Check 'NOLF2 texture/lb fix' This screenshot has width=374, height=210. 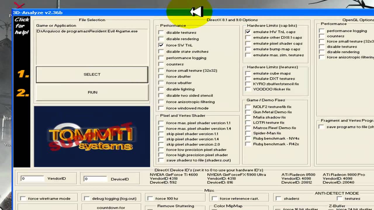coord(248,107)
